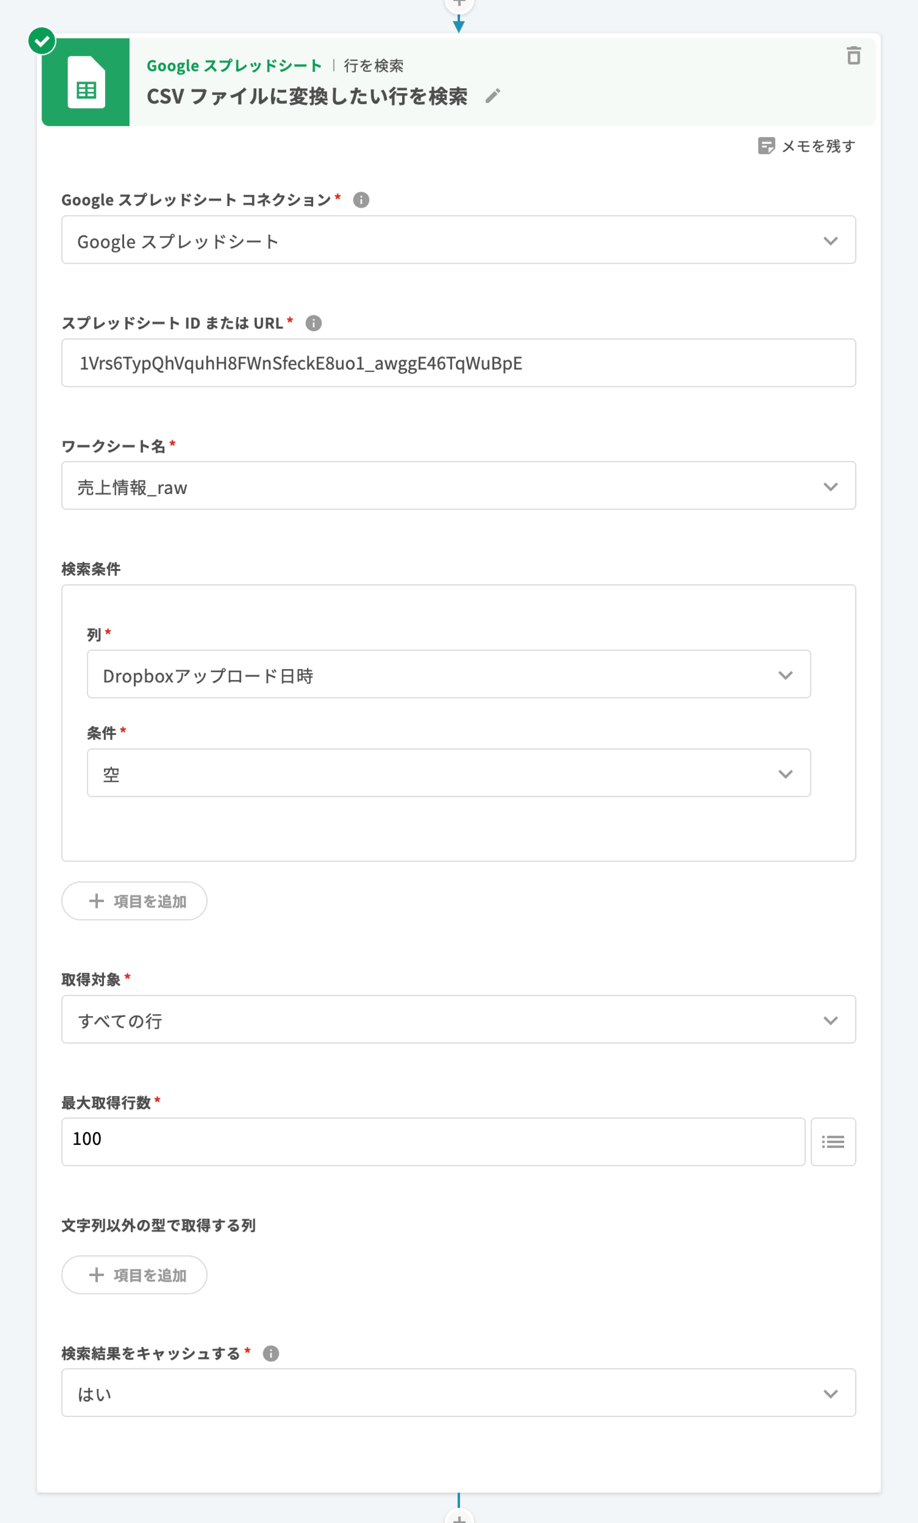Show info for Google スプレッドシート コネクション
This screenshot has height=1523, width=918.
pyautogui.click(x=361, y=200)
